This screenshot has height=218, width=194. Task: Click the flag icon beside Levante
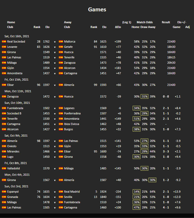coord(4,47)
